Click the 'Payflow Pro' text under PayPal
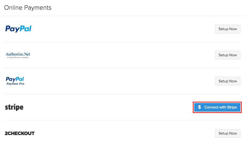245x145 pixels. (15, 84)
